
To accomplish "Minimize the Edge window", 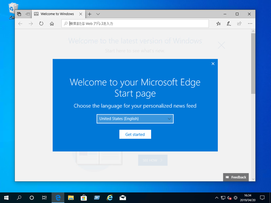I will pos(225,14).
